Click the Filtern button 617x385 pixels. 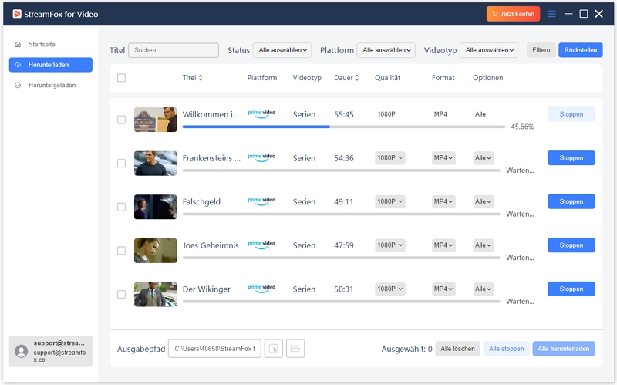tap(541, 50)
